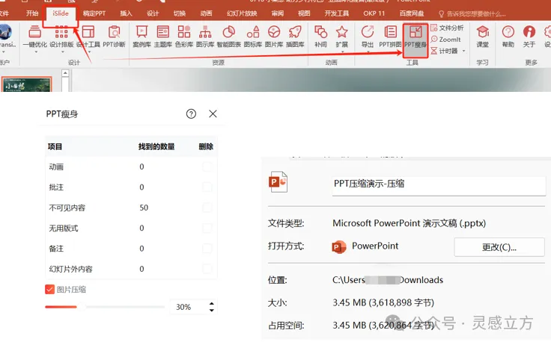Select the first slide thumbnail
Image resolution: width=551 pixels, height=345 pixels.
26,84
